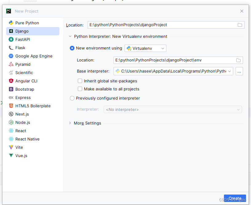Viewport: 251px width, 205px height.
Task: Open the Virtualenv environment type dropdown
Action: 145,48
